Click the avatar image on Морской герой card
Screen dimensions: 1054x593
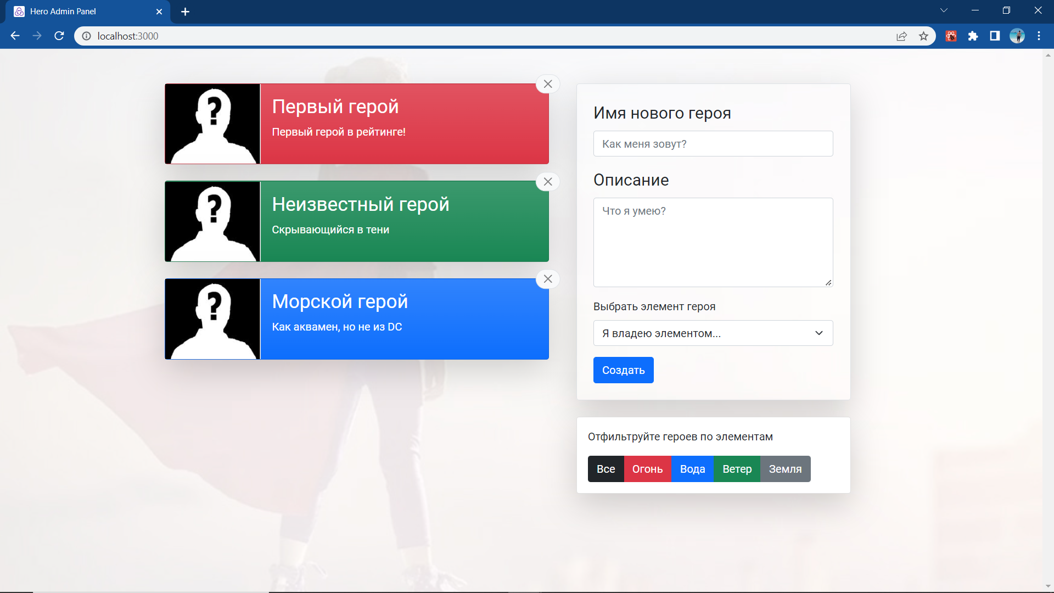213,318
